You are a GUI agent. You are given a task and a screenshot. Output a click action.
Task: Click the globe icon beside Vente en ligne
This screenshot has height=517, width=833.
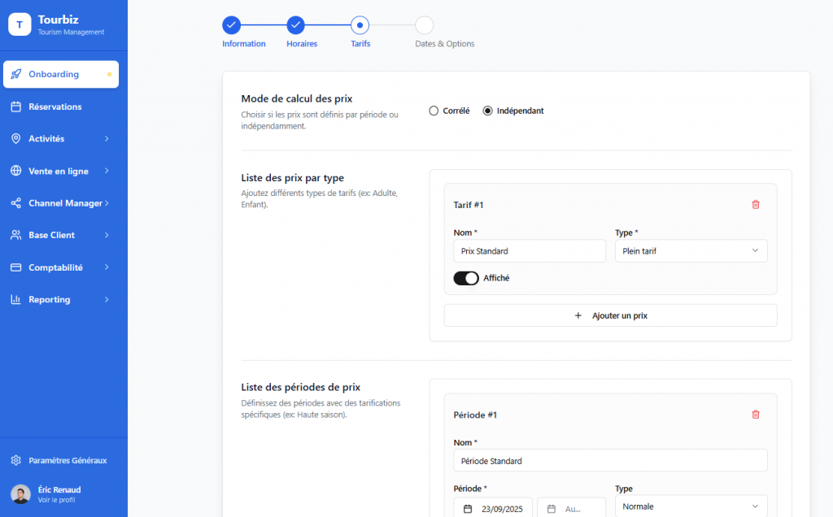15,171
